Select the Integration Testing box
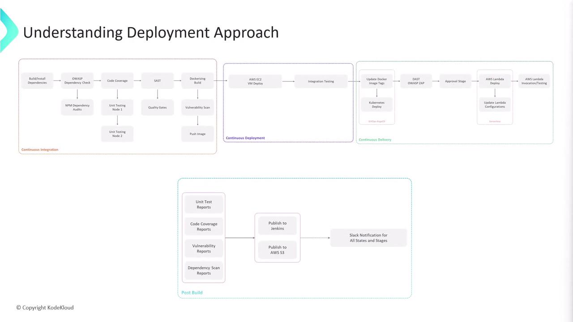 [x=321, y=81]
